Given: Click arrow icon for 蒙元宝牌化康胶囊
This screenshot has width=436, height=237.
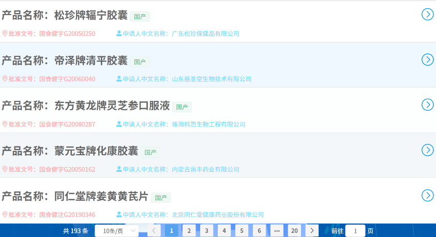Looking at the screenshot, I should tap(427, 150).
